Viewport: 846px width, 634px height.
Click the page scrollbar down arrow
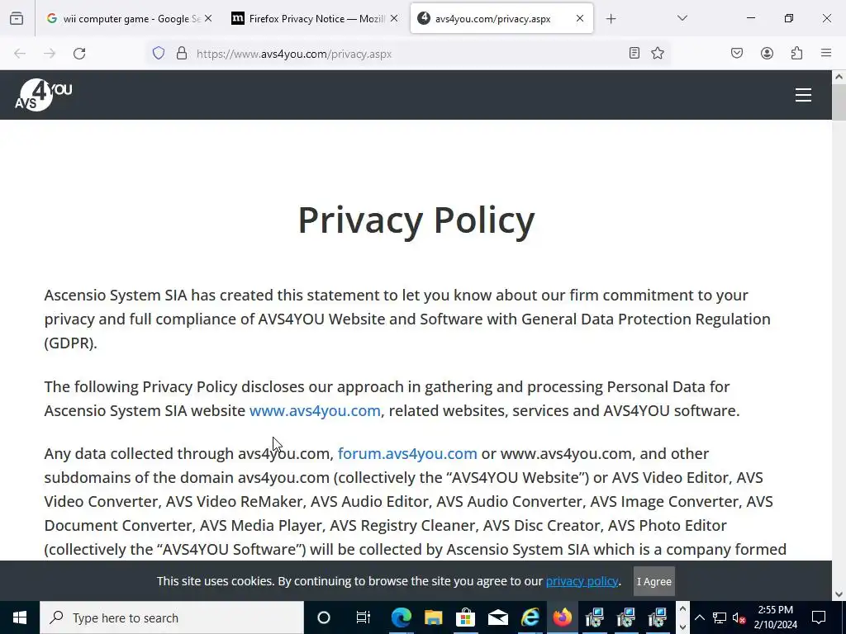pyautogui.click(x=839, y=594)
